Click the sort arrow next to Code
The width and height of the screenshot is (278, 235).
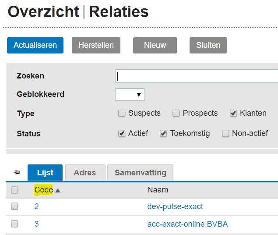[x=58, y=190]
